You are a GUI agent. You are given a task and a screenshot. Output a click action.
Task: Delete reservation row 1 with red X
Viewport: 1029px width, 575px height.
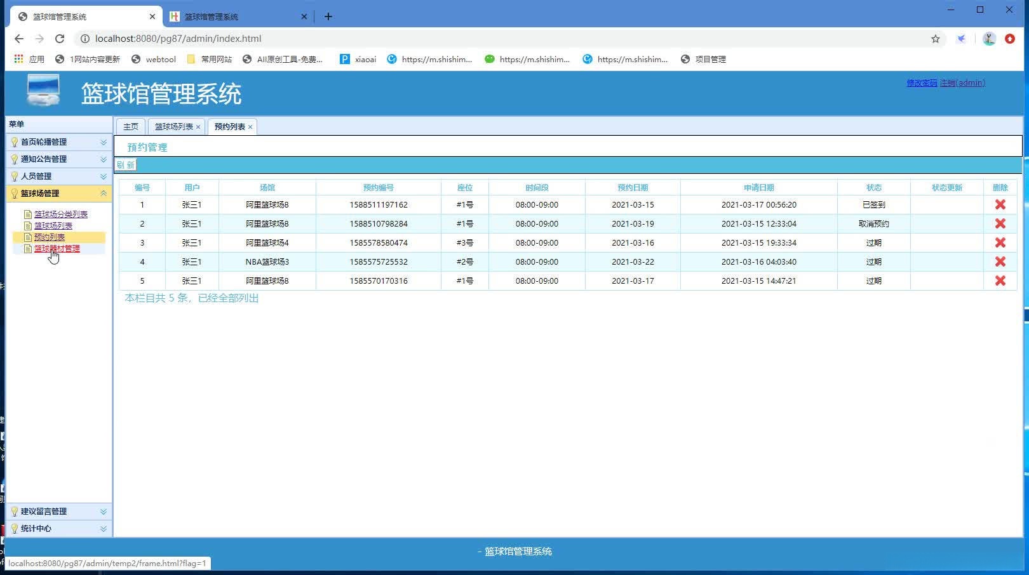pos(1000,204)
